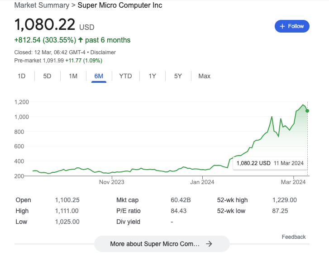Show the 1Y chart range
329x256 pixels.
(x=153, y=76)
